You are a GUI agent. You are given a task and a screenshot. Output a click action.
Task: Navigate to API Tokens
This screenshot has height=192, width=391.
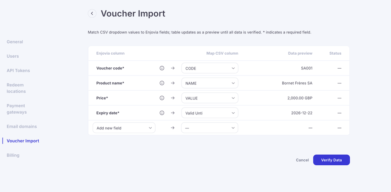click(x=18, y=71)
